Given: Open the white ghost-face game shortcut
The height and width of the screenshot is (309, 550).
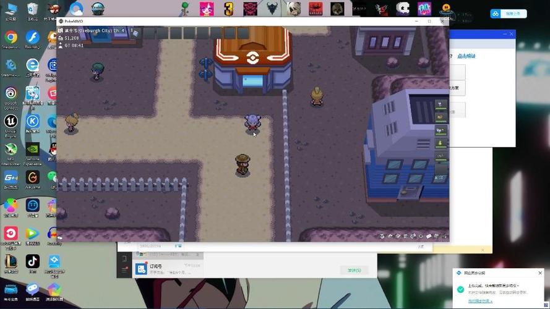Looking at the screenshot, I should [403, 9].
